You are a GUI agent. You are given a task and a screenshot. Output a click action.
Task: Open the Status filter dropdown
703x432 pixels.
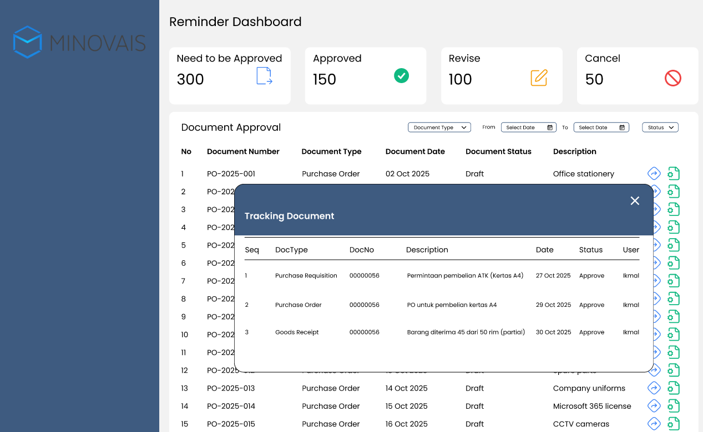[x=660, y=127]
